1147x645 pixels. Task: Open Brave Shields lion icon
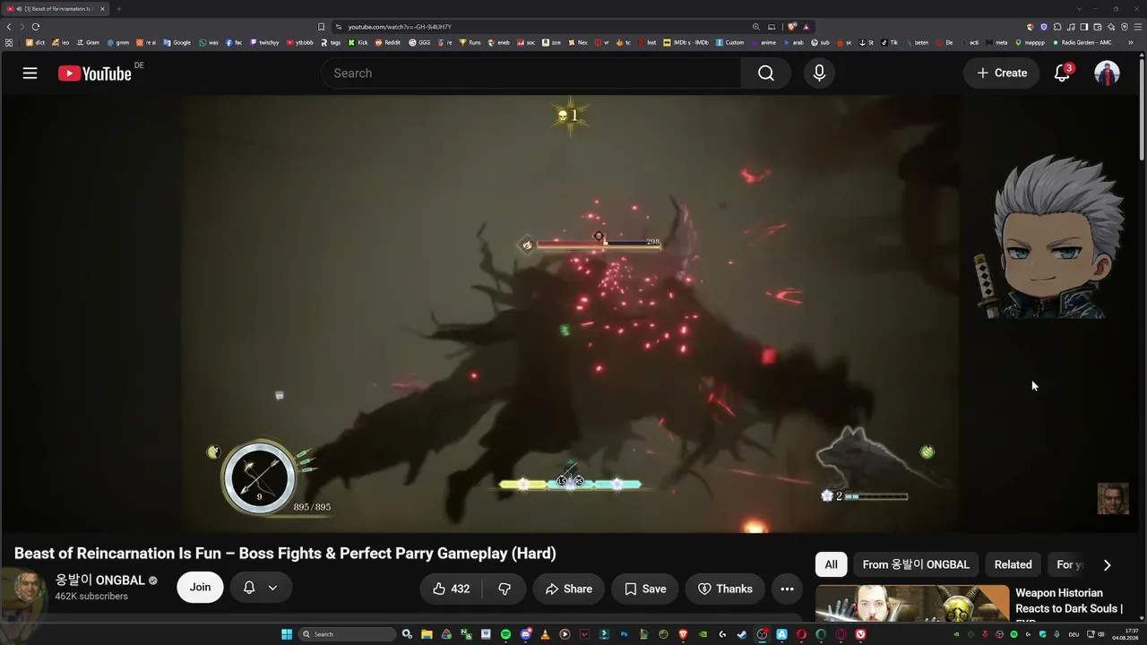point(792,27)
